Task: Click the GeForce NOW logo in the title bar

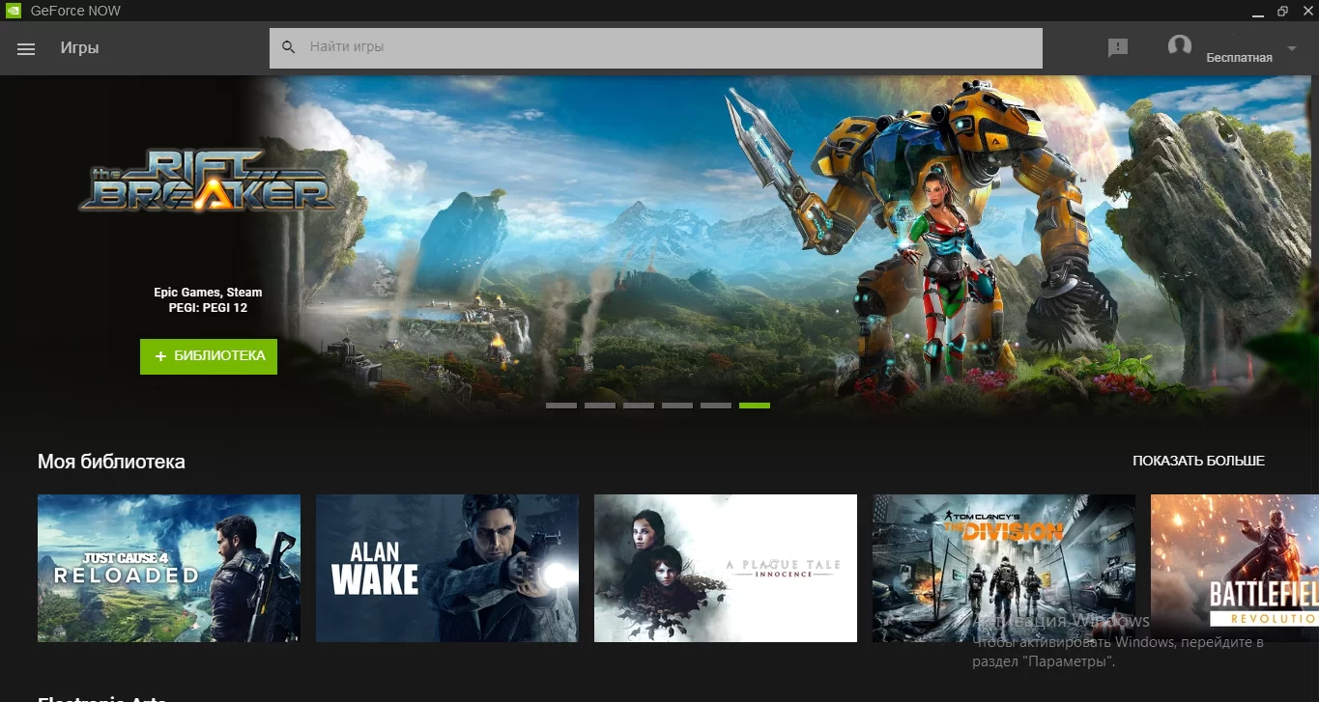Action: [x=14, y=11]
